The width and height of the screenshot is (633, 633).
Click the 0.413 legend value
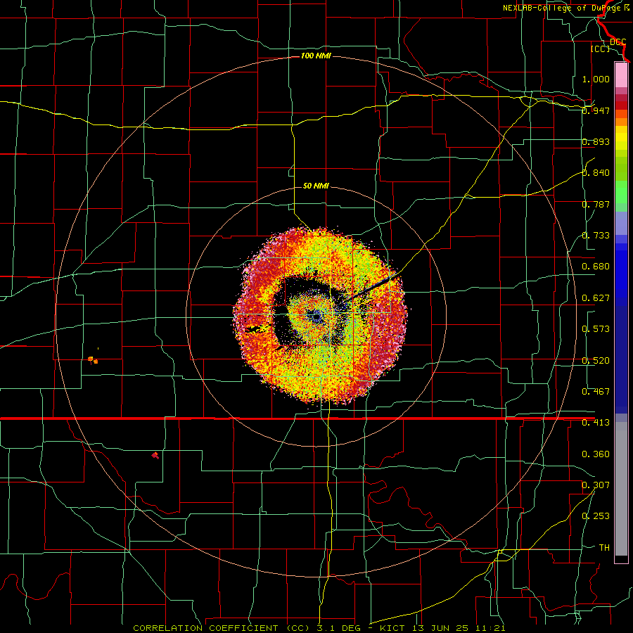click(x=596, y=423)
